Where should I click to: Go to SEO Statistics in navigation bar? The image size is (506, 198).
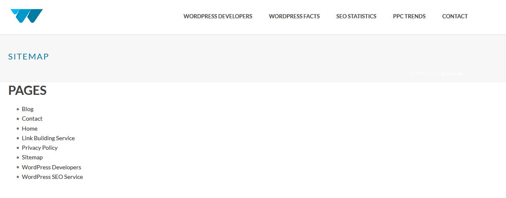click(356, 17)
